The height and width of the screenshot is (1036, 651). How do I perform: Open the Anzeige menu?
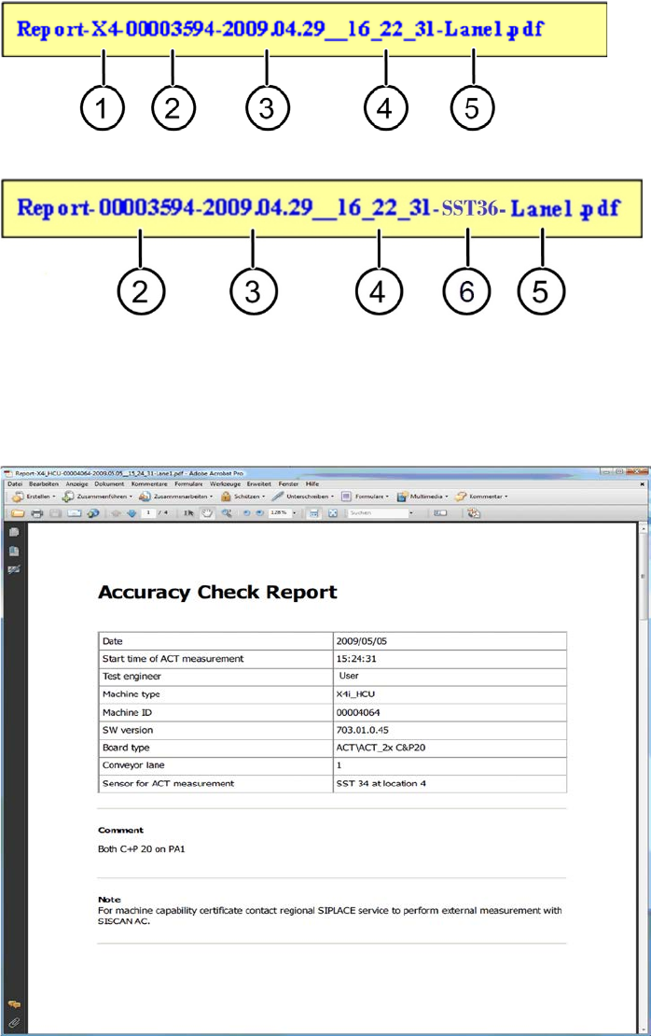[76, 483]
